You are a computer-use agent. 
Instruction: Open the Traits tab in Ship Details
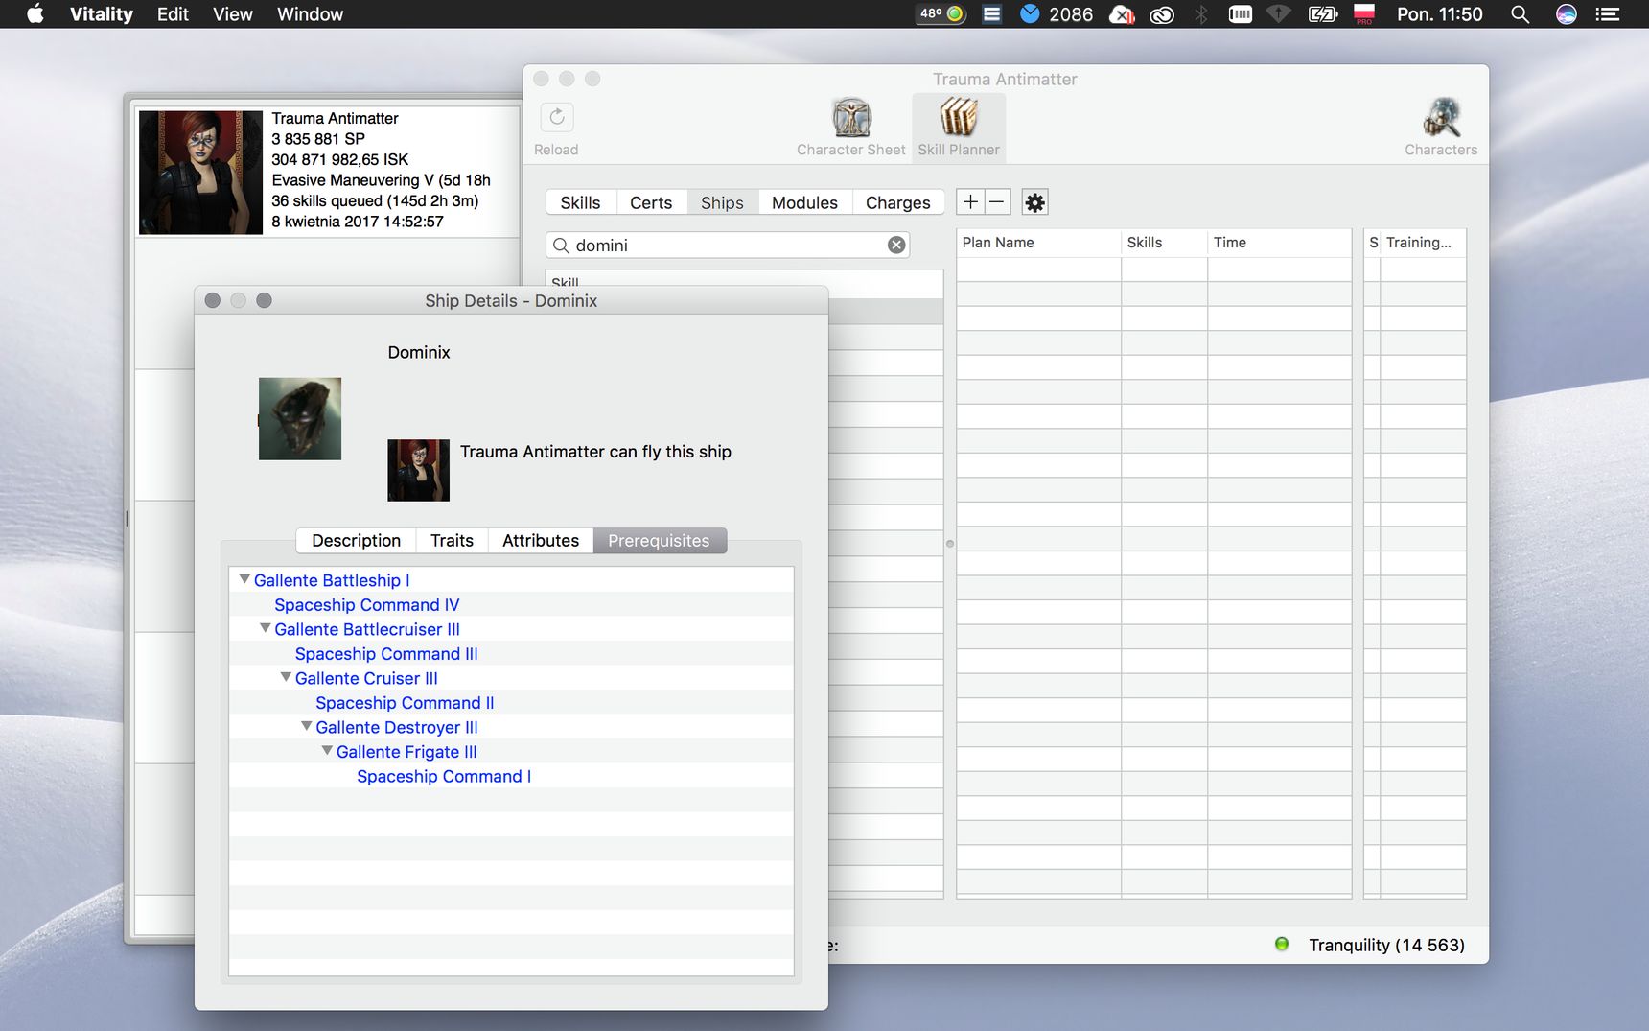point(452,541)
